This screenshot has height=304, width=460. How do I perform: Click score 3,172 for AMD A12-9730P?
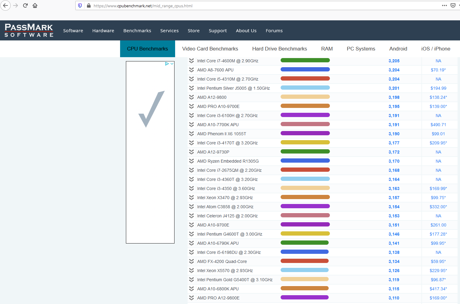pos(394,152)
